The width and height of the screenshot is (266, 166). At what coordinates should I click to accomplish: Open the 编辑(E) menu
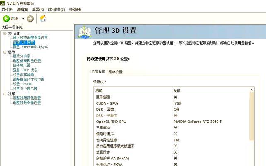coord(22,10)
